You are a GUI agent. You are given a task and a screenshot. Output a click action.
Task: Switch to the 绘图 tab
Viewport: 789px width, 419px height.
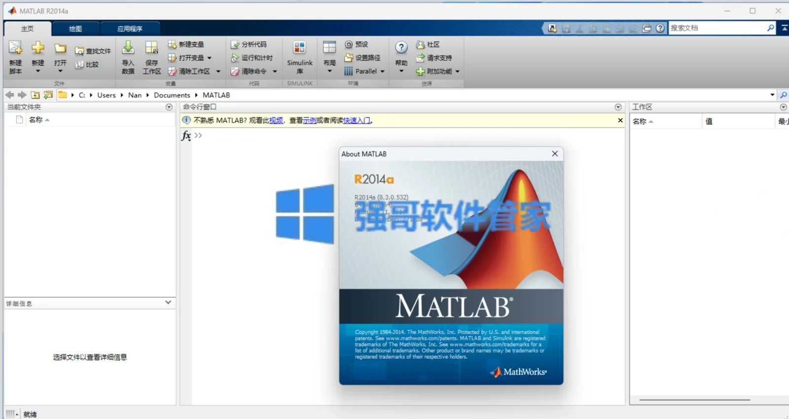pyautogui.click(x=75, y=29)
